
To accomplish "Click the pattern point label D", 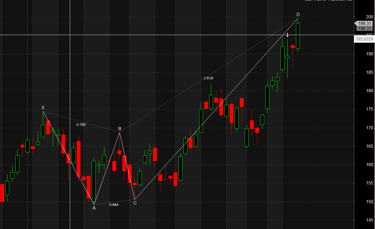I will coord(298,14).
